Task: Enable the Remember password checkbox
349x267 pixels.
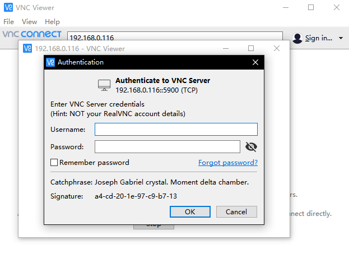Action: click(54, 163)
